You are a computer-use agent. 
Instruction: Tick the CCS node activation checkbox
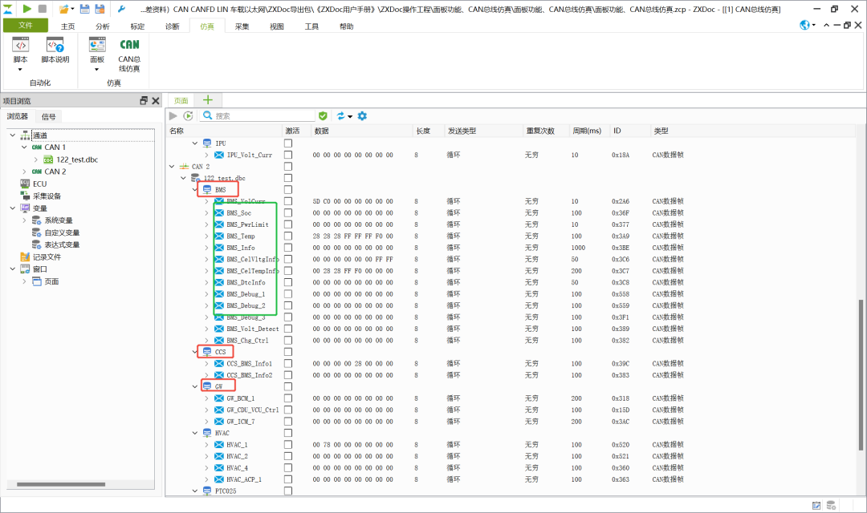(x=288, y=352)
